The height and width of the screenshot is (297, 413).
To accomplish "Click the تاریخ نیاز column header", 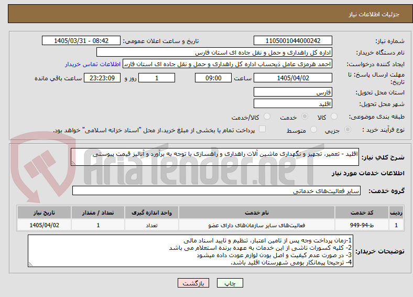I will (x=44, y=213).
